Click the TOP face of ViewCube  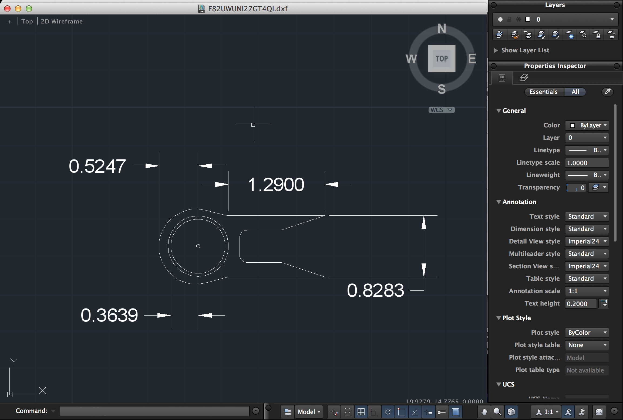[x=442, y=59]
